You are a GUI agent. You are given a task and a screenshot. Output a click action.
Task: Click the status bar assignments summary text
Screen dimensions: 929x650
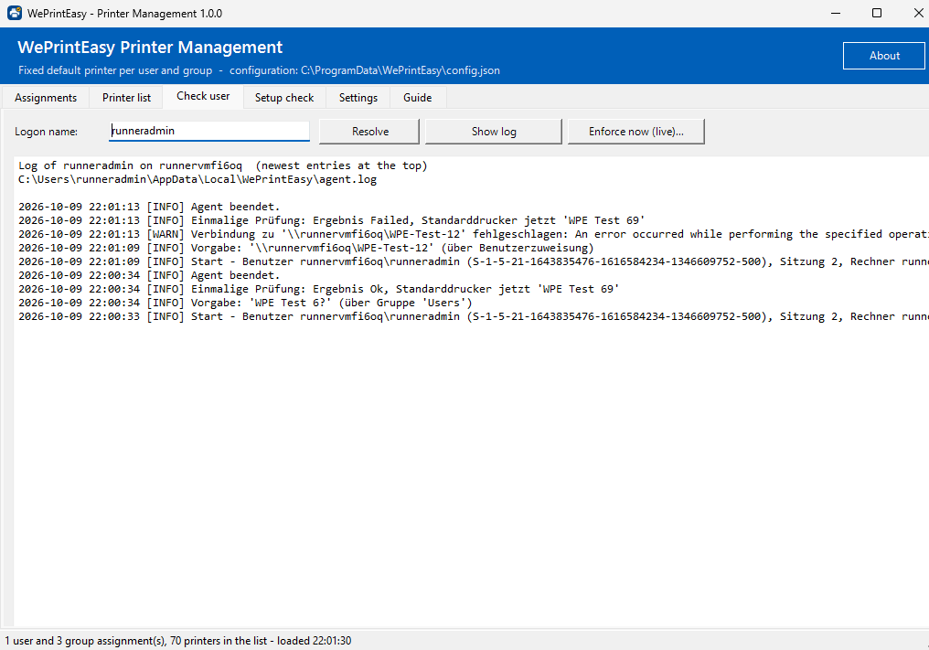click(177, 641)
